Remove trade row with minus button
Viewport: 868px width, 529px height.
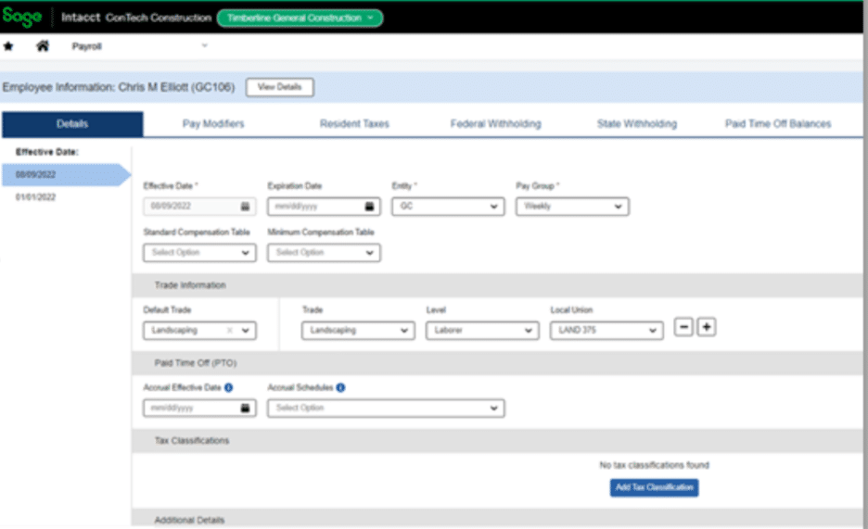click(x=683, y=327)
